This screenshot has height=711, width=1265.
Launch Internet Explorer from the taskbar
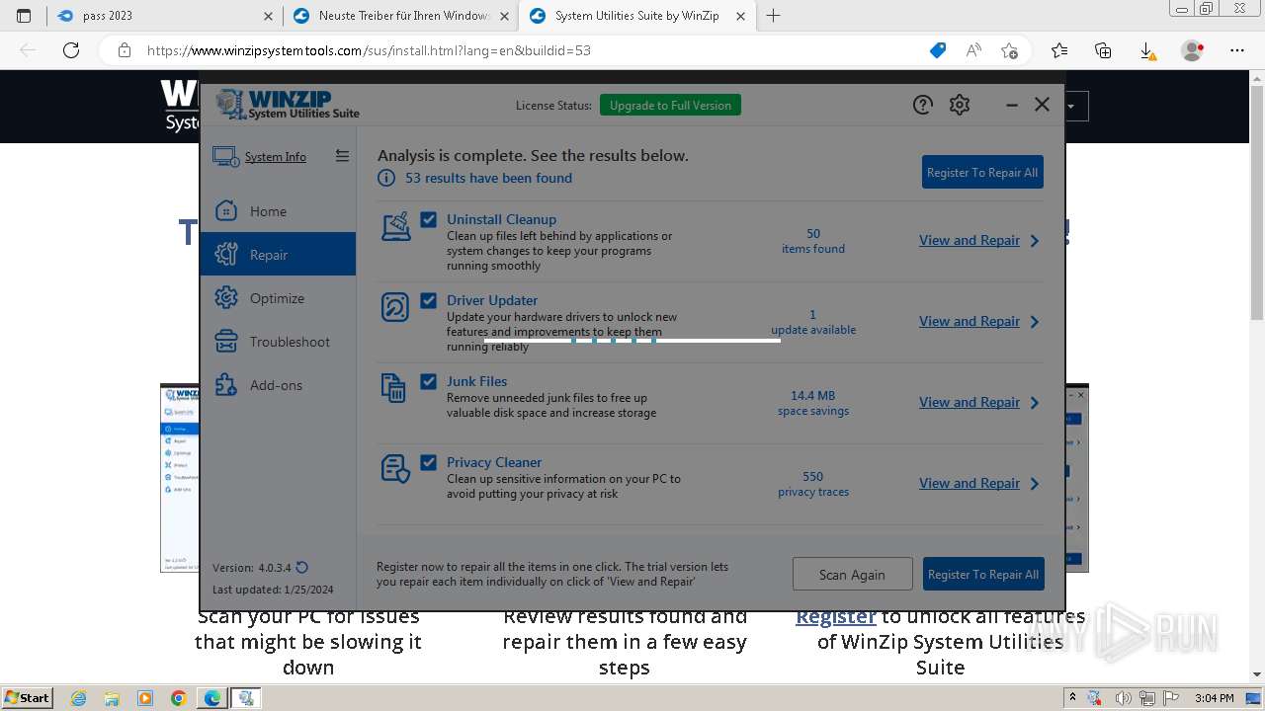(x=79, y=698)
